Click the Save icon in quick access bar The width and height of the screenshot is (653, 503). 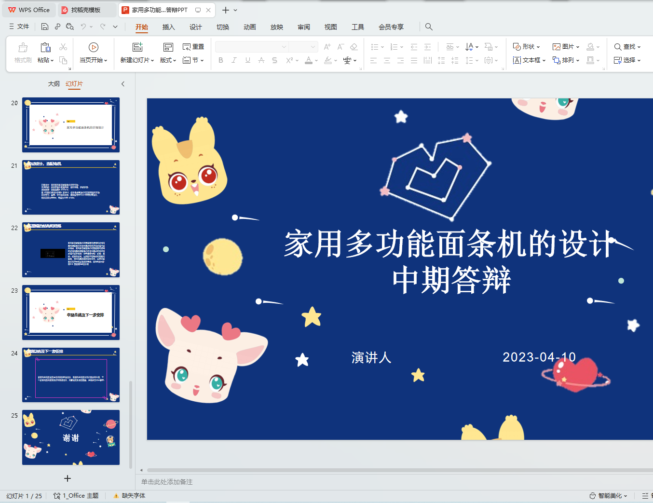pos(45,27)
